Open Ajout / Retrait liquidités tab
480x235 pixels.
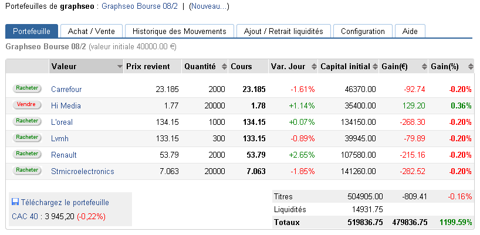pyautogui.click(x=283, y=31)
